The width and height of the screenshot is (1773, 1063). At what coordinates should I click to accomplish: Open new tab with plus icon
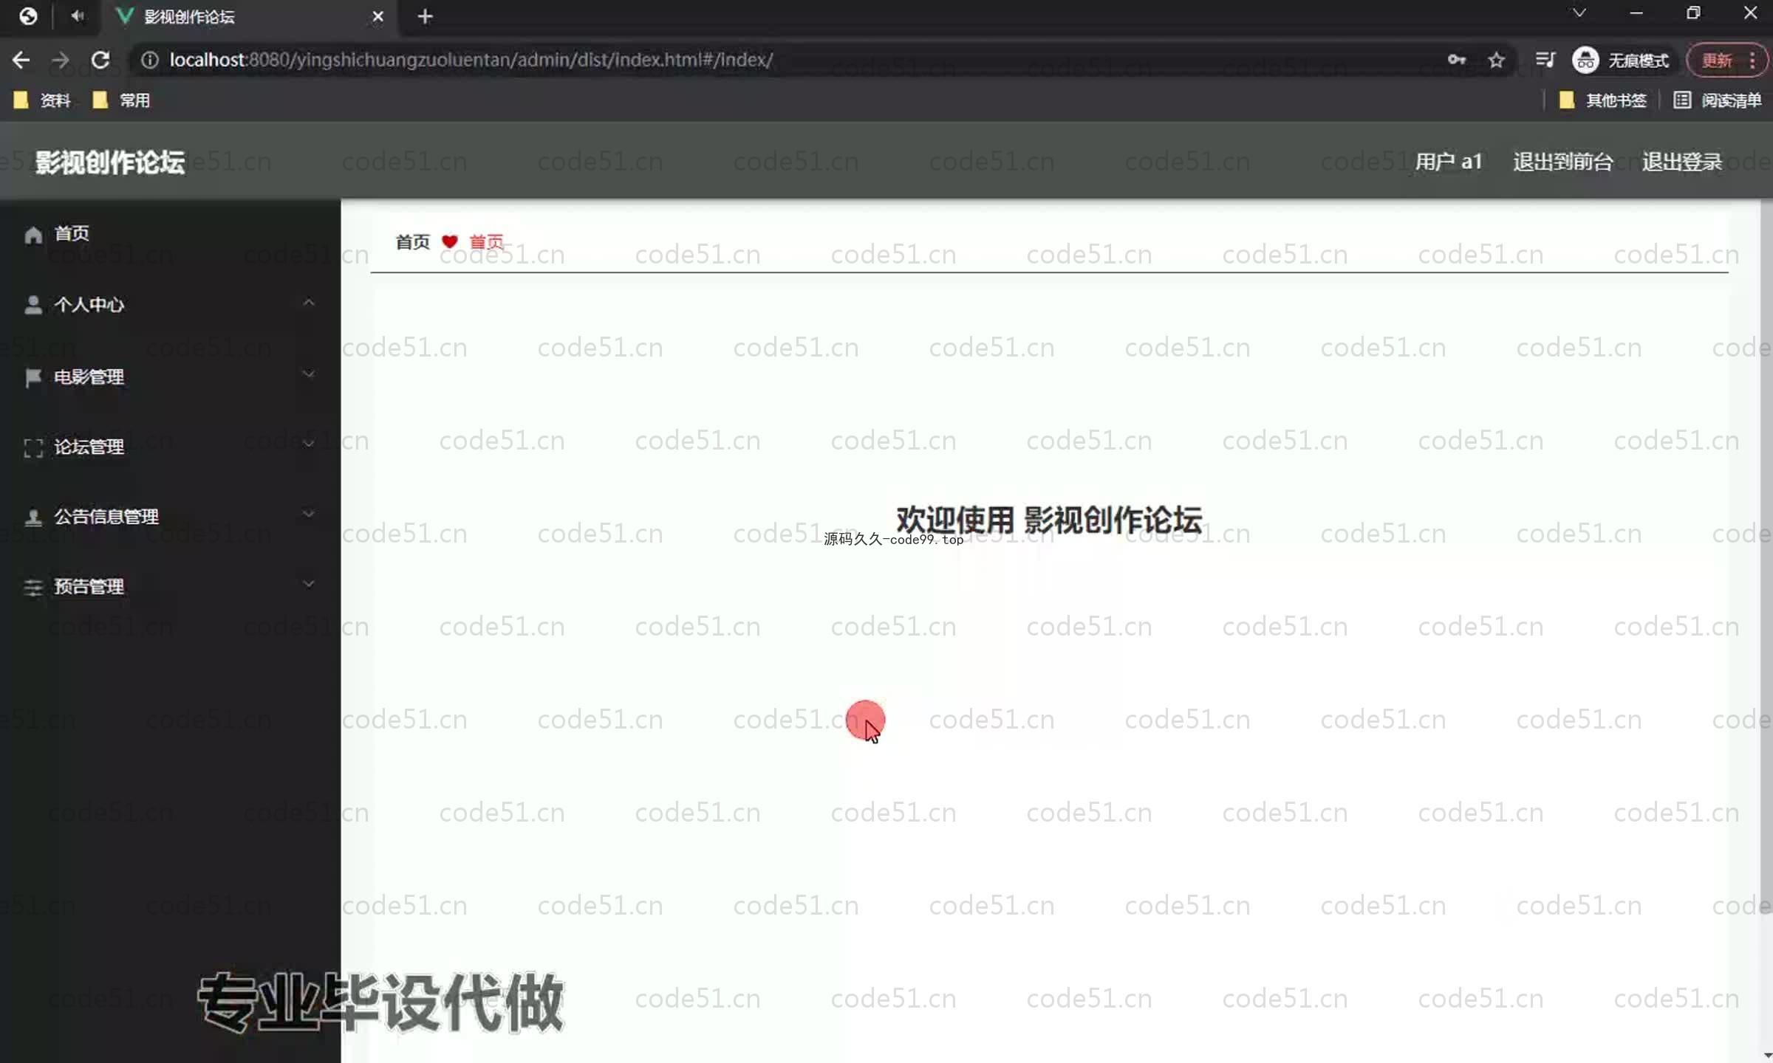(x=425, y=16)
